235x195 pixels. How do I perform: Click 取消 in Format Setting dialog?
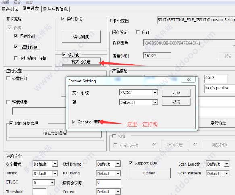176,102
